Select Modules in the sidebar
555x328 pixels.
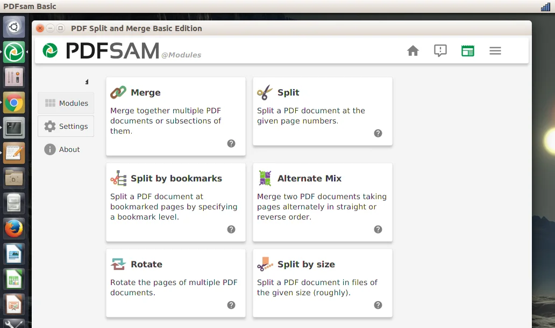pyautogui.click(x=66, y=103)
